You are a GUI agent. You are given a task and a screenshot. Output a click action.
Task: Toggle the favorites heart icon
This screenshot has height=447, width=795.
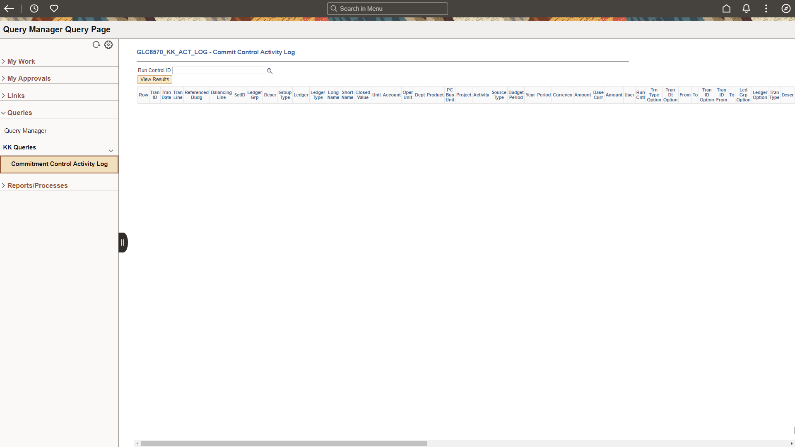coord(53,8)
